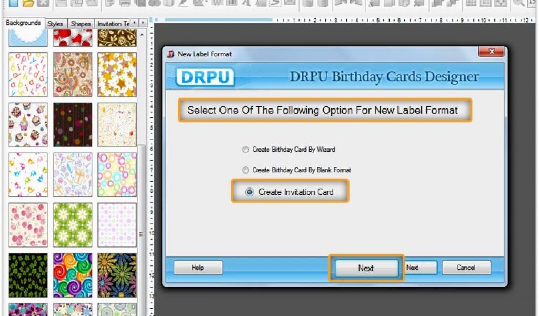Image resolution: width=539 pixels, height=316 pixels.
Task: Switch to the Styles tab
Action: pyautogui.click(x=55, y=24)
